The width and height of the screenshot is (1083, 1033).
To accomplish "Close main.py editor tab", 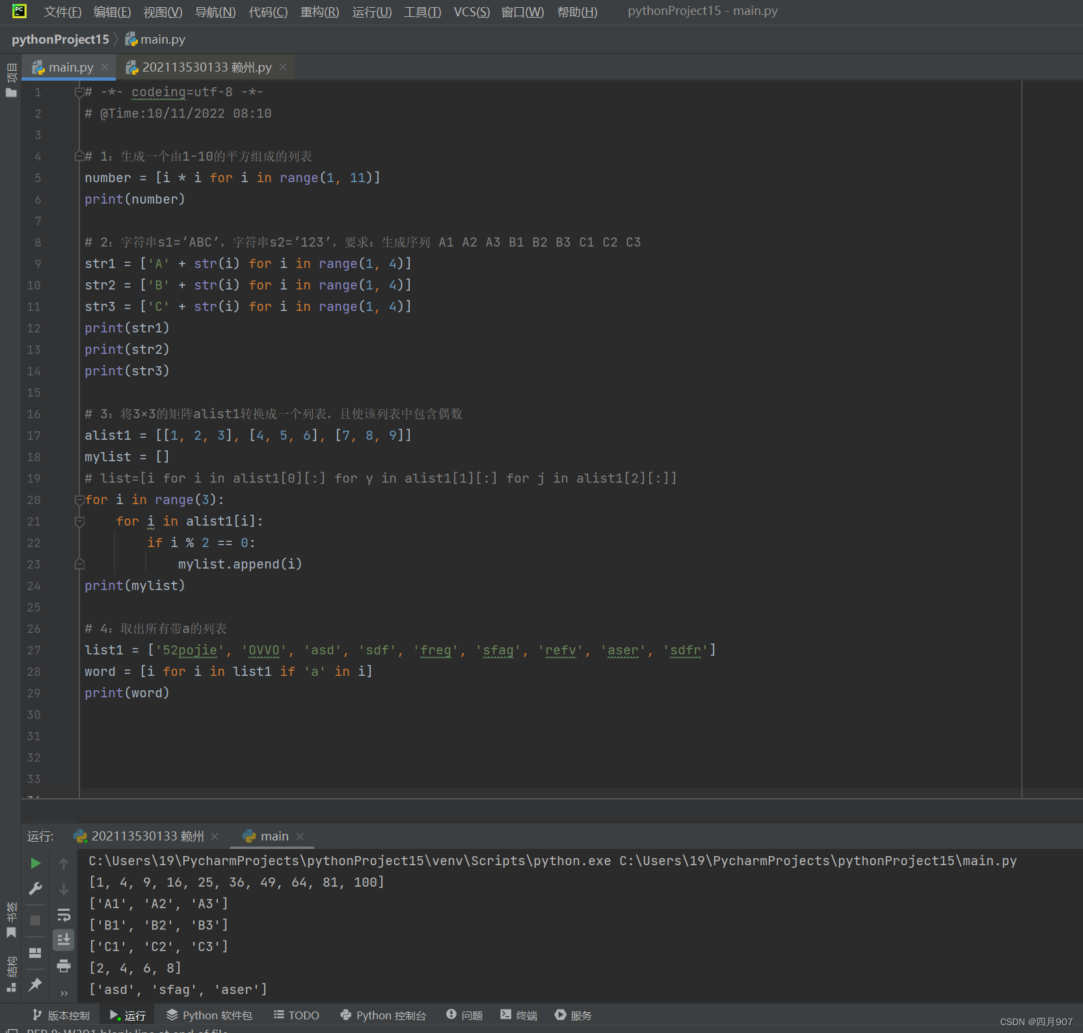I will tap(105, 67).
